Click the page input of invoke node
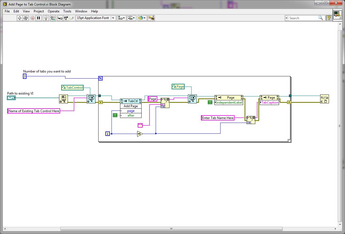The width and height of the screenshot is (345, 234). tap(131, 111)
